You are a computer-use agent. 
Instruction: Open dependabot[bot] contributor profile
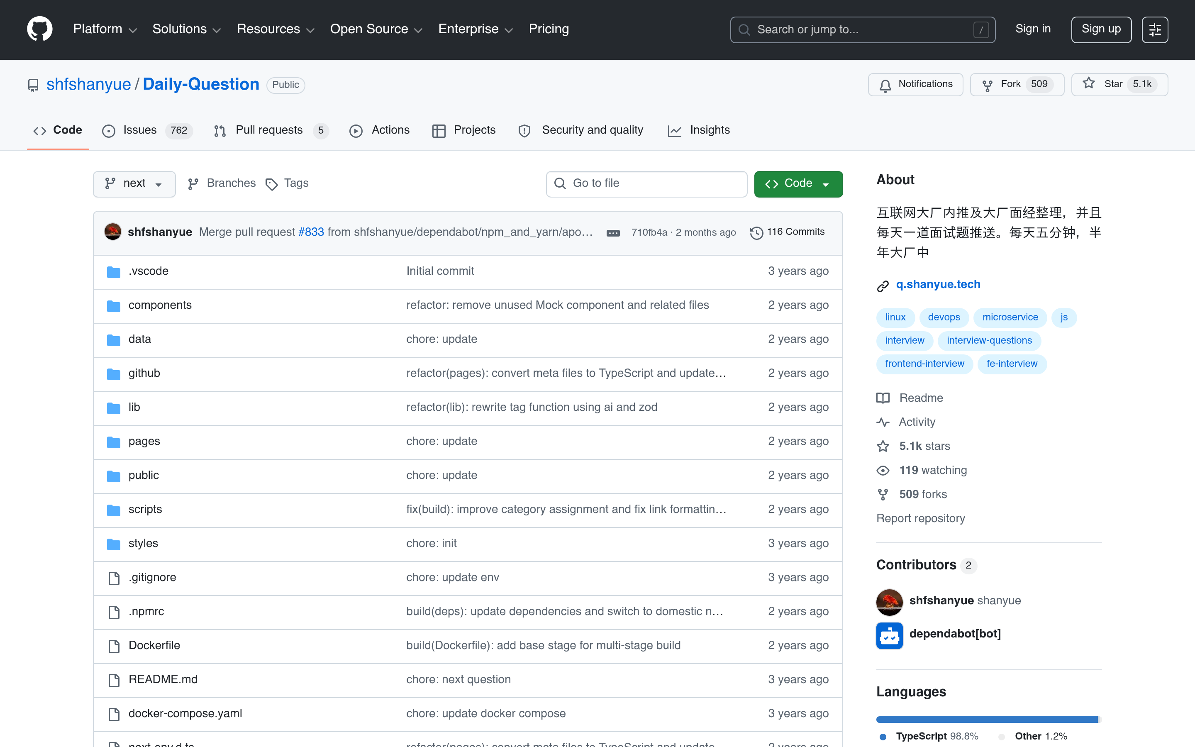tap(955, 634)
